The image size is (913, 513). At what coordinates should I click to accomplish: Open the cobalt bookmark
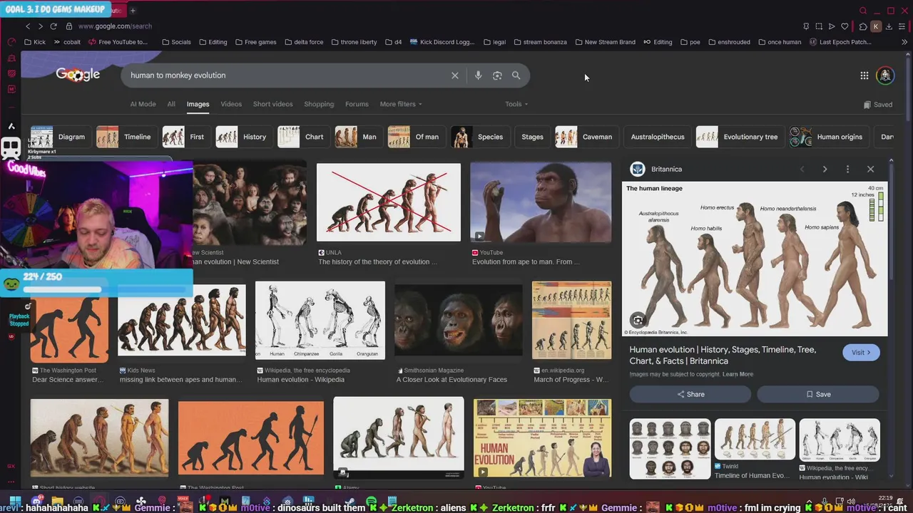click(x=66, y=42)
